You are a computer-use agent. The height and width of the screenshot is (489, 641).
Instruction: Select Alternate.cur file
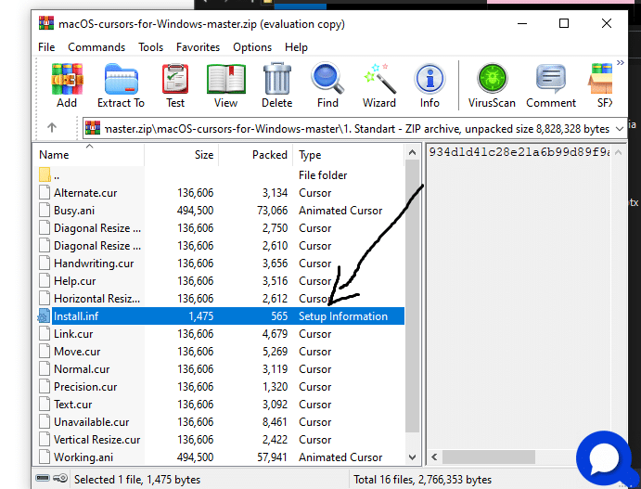85,193
